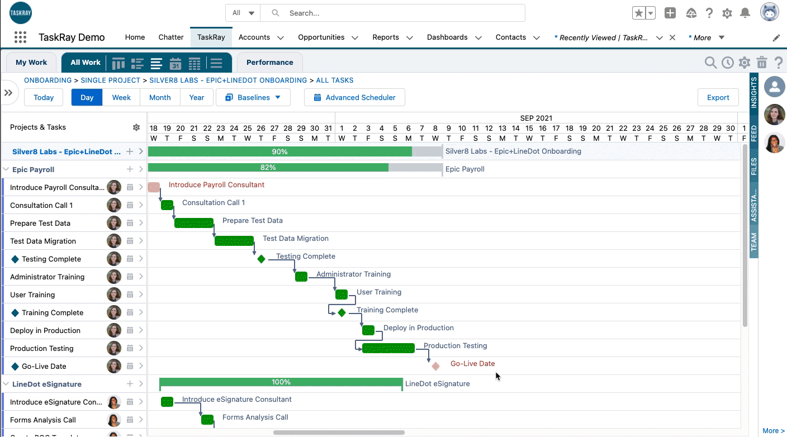This screenshot has height=437, width=787.
Task: Switch to Plan view icon
Action: point(138,63)
